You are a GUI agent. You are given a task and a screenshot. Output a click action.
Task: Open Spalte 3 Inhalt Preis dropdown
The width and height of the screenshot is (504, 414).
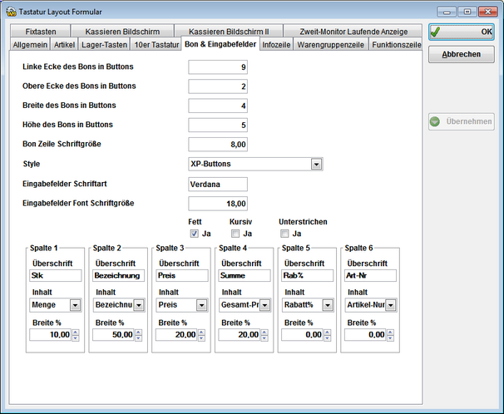point(201,305)
